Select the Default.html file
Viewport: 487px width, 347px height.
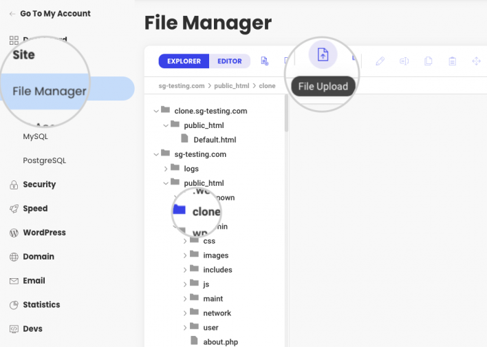215,140
